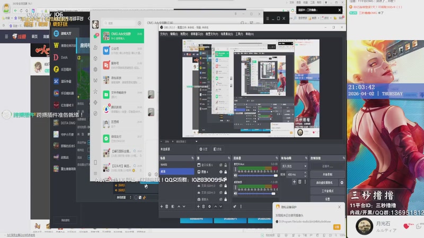This screenshot has width=424, height=238.
Task: Open source 滤镜 filters button above Scenes panel
Action: click(217, 149)
